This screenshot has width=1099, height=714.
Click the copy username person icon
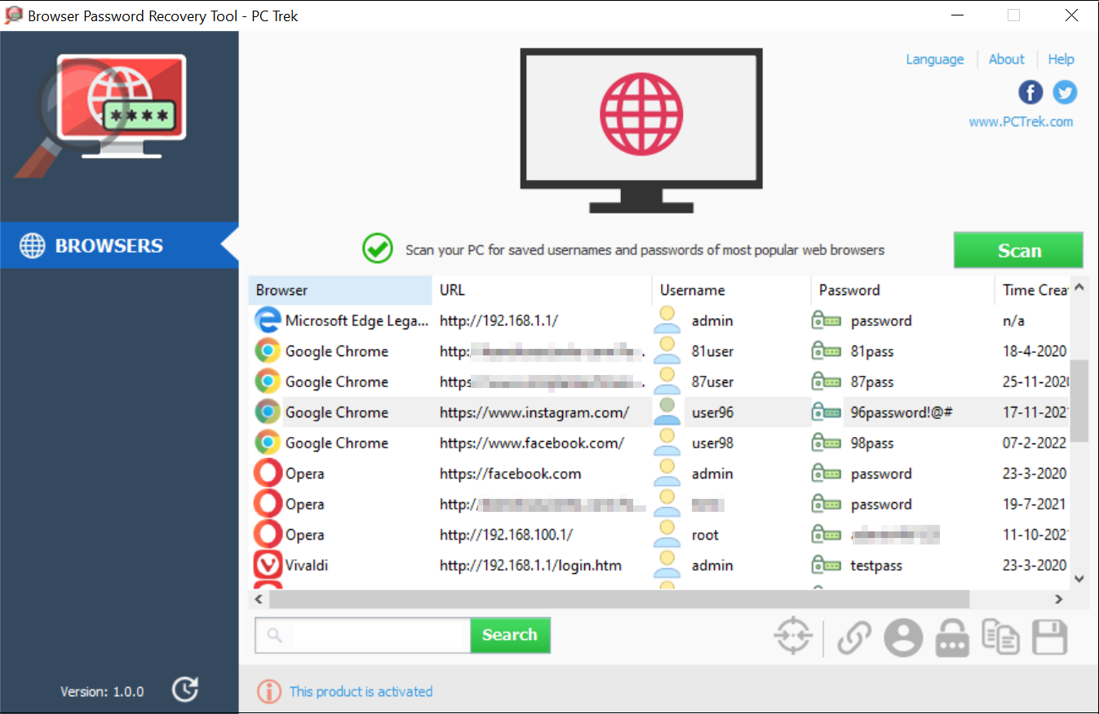coord(903,636)
